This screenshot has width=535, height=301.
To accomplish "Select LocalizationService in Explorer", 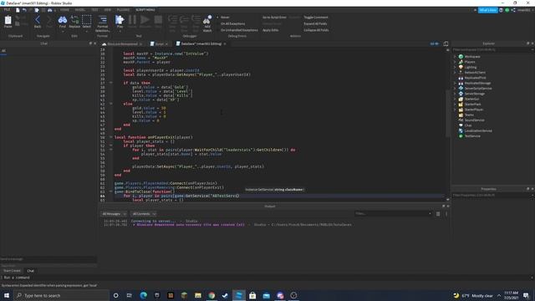I will (478, 130).
